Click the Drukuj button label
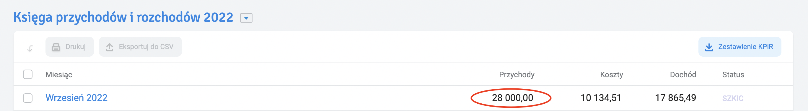This screenshot has height=111, width=808. pos(76,47)
